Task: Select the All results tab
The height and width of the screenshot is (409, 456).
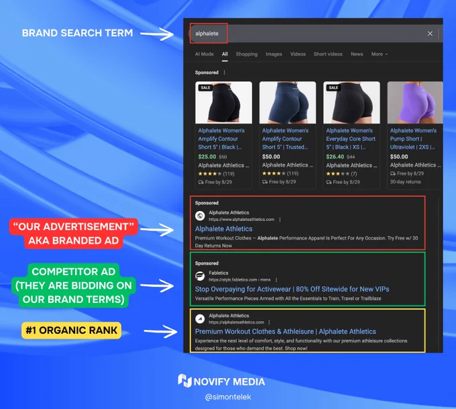Action: pyautogui.click(x=225, y=54)
